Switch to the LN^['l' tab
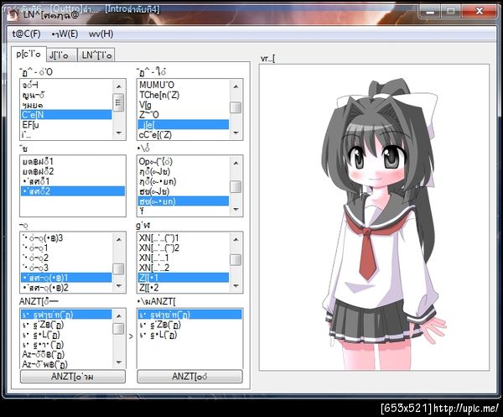 click(x=96, y=55)
